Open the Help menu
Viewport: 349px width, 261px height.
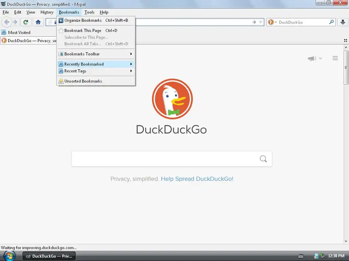click(104, 12)
